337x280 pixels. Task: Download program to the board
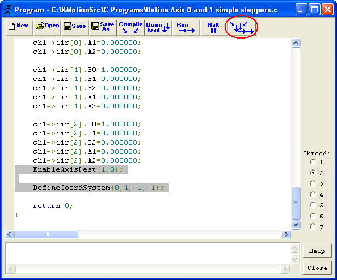tap(158, 27)
